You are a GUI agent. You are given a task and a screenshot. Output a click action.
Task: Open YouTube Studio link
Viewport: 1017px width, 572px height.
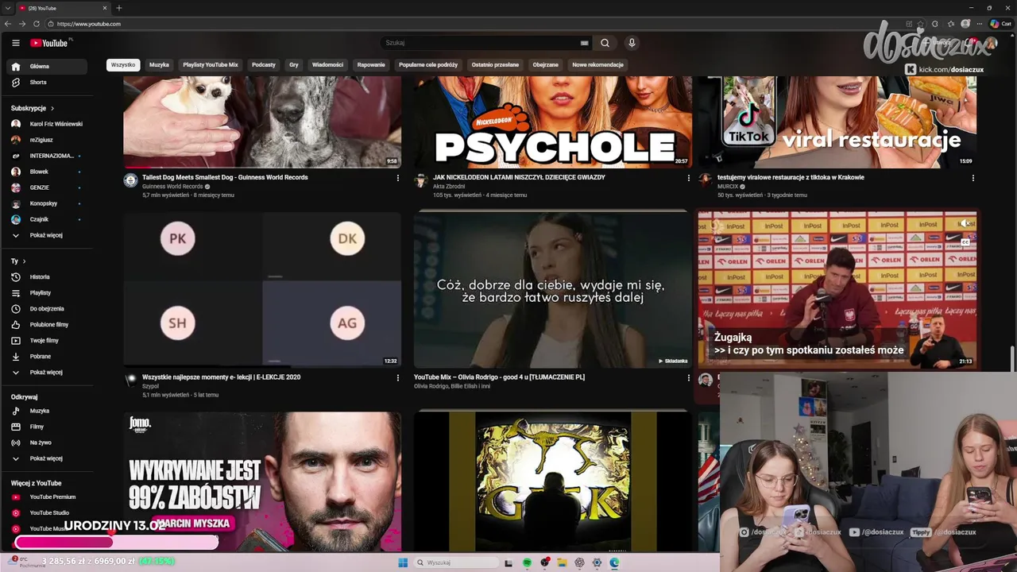47,513
